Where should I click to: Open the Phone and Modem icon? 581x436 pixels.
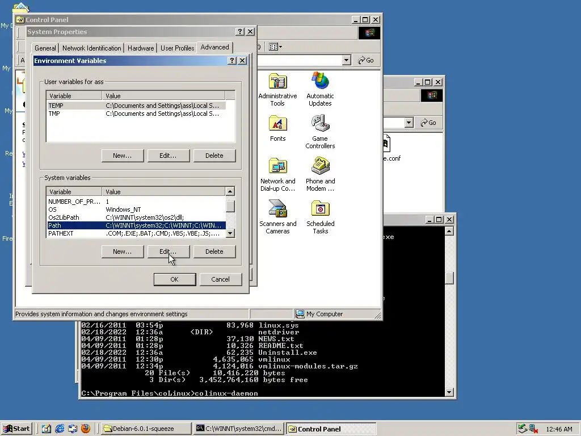[x=320, y=166]
